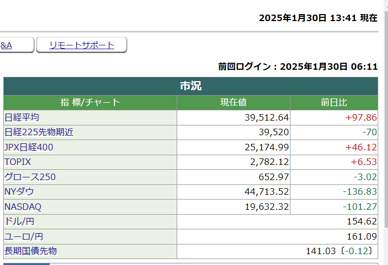Open the 日経225先物期近 link
The image size is (388, 265).
tap(38, 132)
